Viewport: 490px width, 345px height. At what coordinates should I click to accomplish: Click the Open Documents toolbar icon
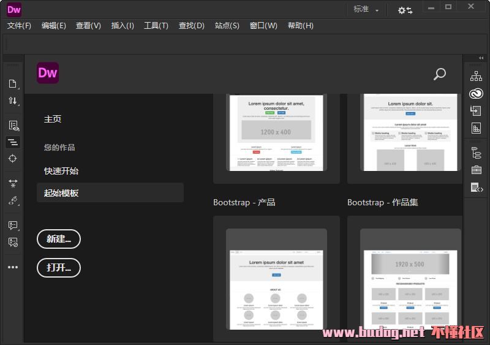[13, 84]
